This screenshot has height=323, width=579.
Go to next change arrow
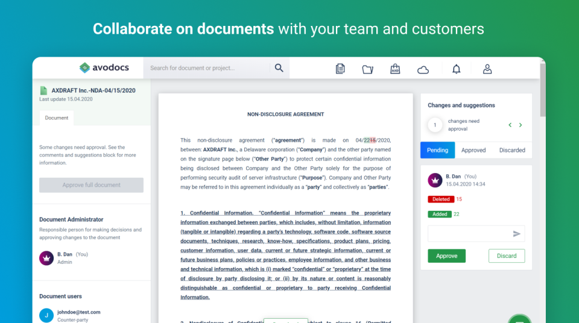pyautogui.click(x=520, y=125)
